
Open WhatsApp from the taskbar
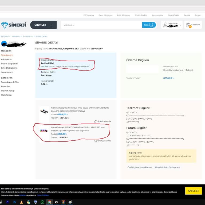click(x=42, y=202)
